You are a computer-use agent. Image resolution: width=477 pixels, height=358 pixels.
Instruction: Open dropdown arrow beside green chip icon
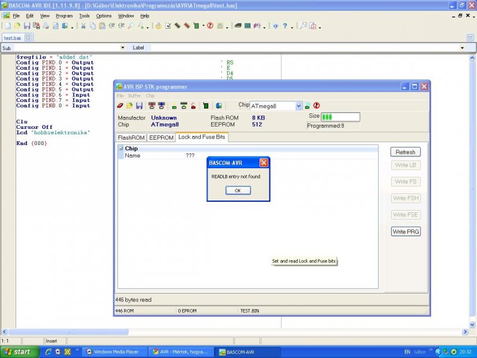coord(203,26)
